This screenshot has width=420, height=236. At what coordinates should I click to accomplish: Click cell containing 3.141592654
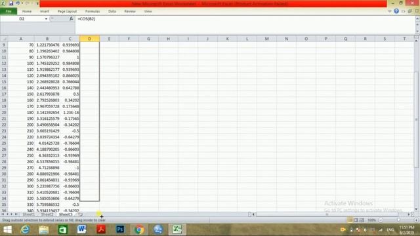coord(47,112)
